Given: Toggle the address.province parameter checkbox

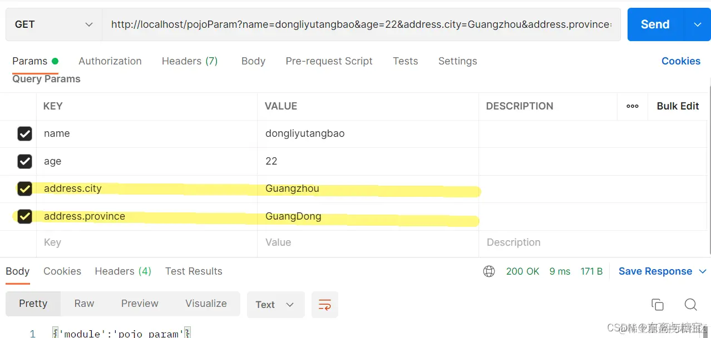Looking at the screenshot, I should pyautogui.click(x=24, y=216).
